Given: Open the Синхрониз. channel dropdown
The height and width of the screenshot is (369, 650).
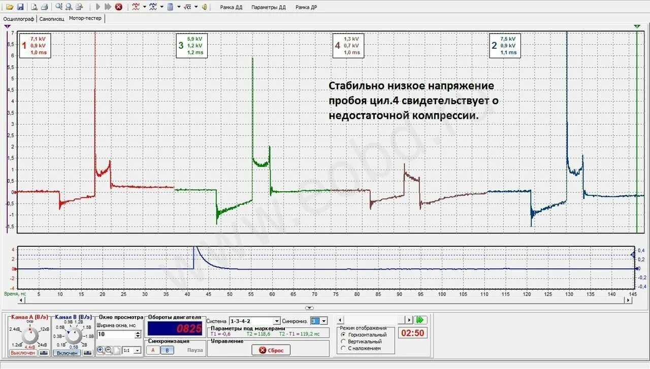Looking at the screenshot, I should pos(324,320).
